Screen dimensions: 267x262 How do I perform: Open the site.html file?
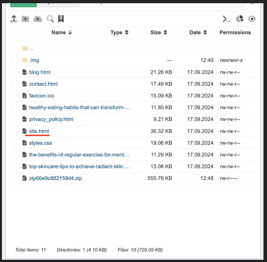pyautogui.click(x=39, y=131)
